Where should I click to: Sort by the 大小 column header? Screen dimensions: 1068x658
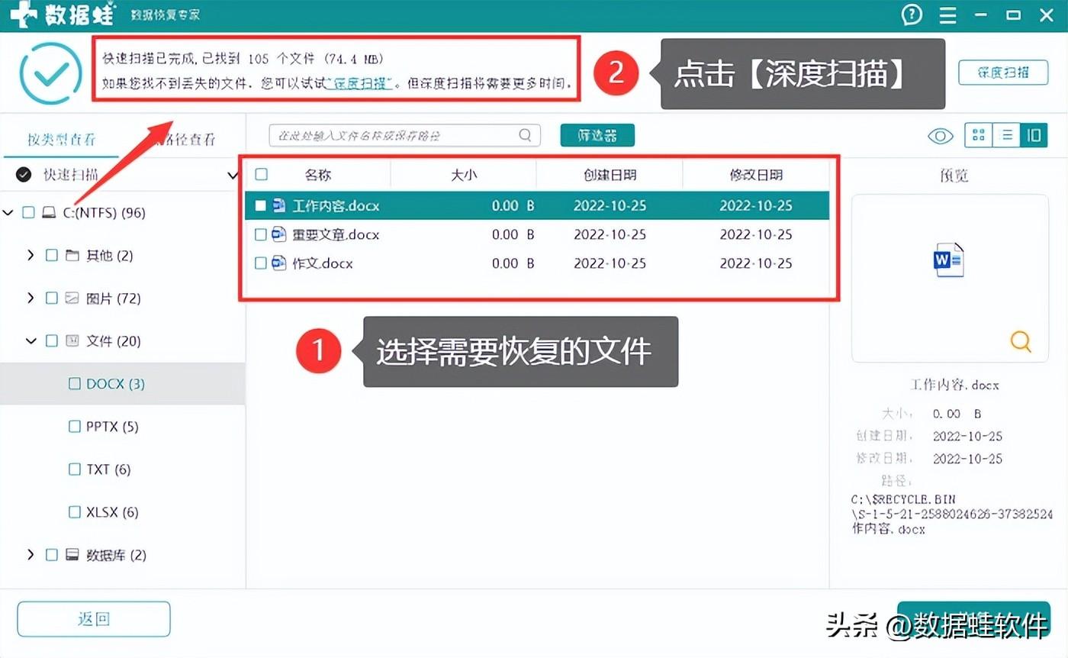[x=464, y=175]
